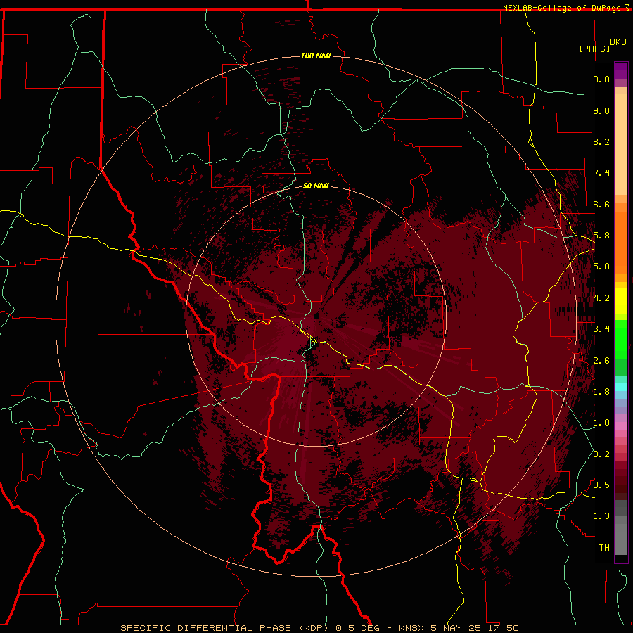Click the yellow band on the color scale
The image size is (633, 633).
tap(621, 301)
